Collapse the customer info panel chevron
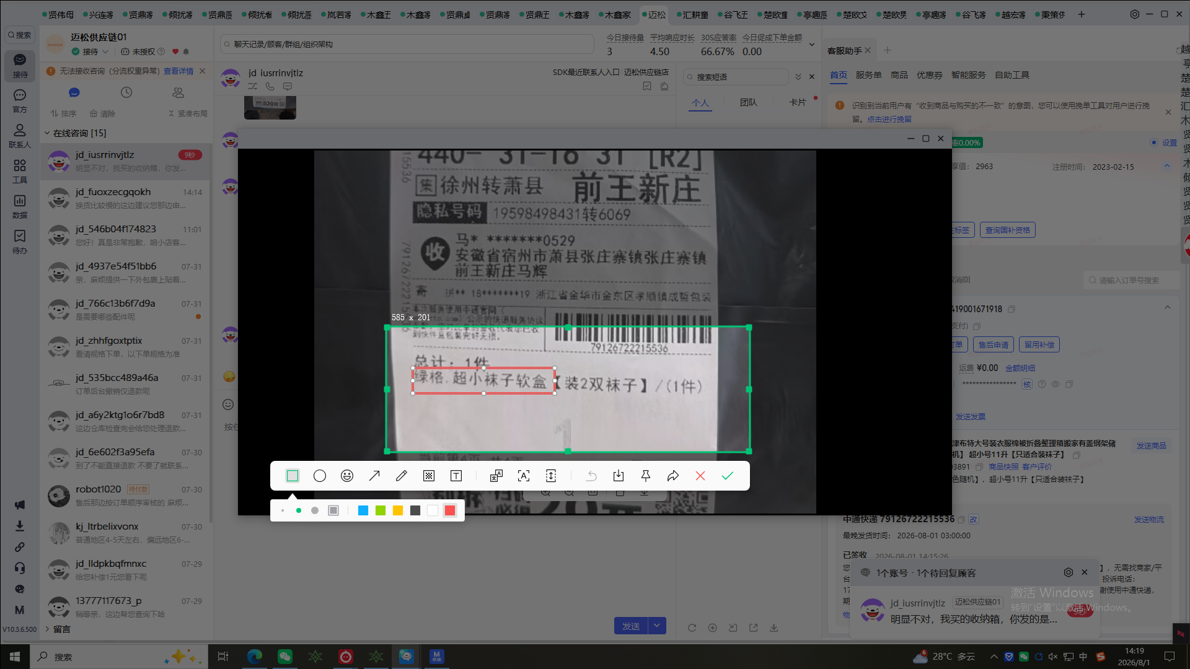The width and height of the screenshot is (1190, 669). point(1167,166)
